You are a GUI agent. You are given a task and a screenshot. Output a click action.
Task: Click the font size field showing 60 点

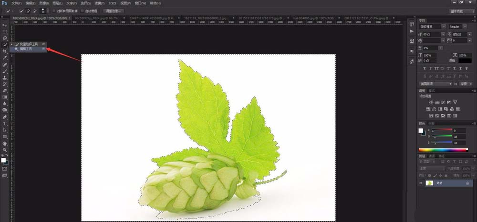[x=432, y=34]
